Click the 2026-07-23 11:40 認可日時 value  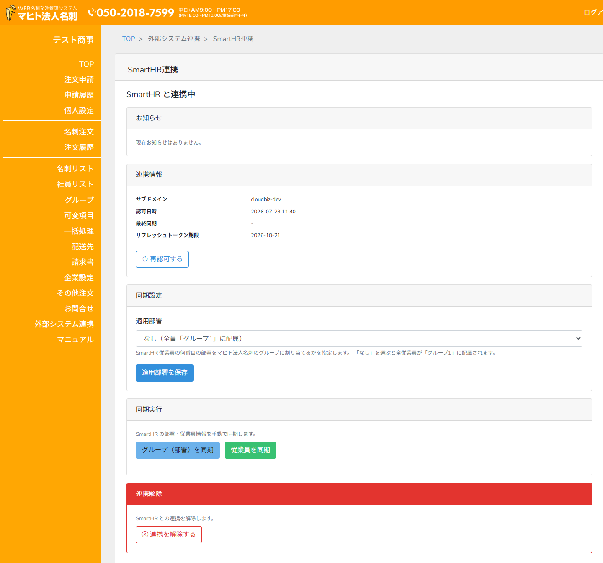(273, 212)
